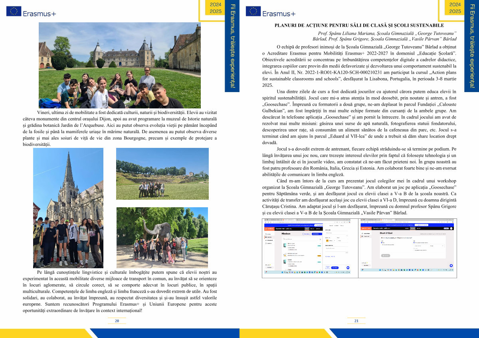Click the white Upgrade button in Start & End banner

tap(422, 225)
